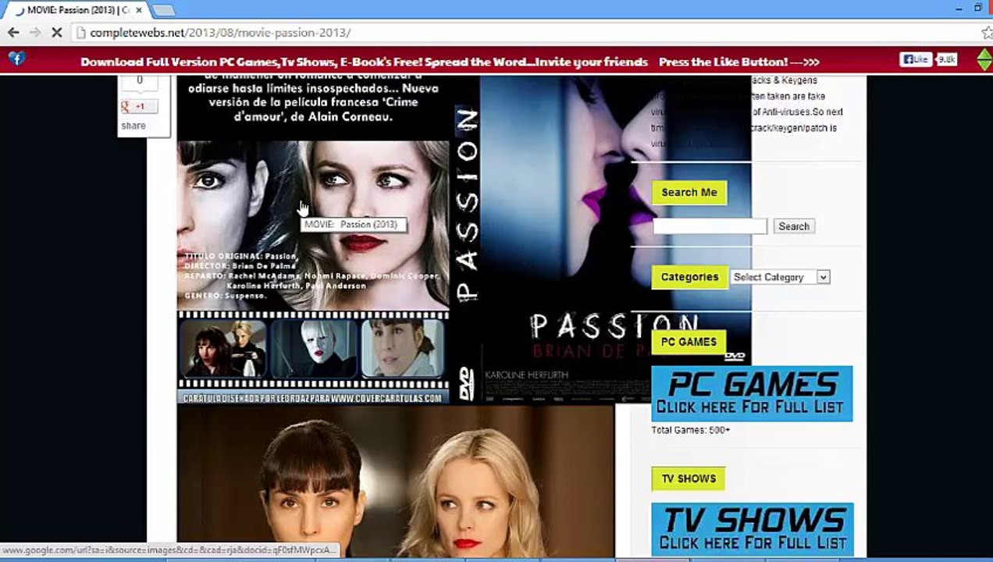Click the Search button
This screenshot has width=993, height=562.
pyautogui.click(x=794, y=226)
